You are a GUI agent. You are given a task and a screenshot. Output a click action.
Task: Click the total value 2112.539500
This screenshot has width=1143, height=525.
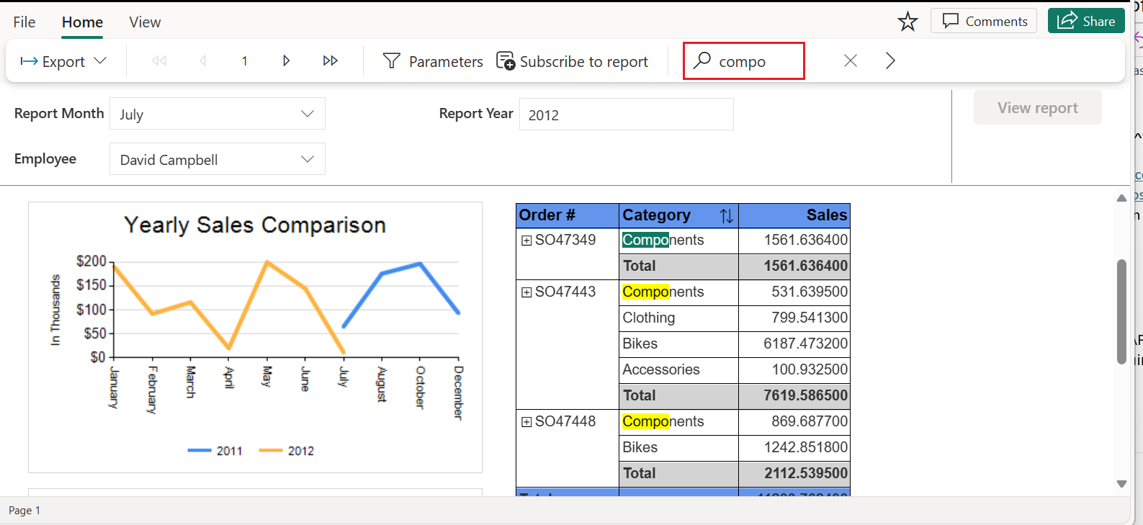805,474
